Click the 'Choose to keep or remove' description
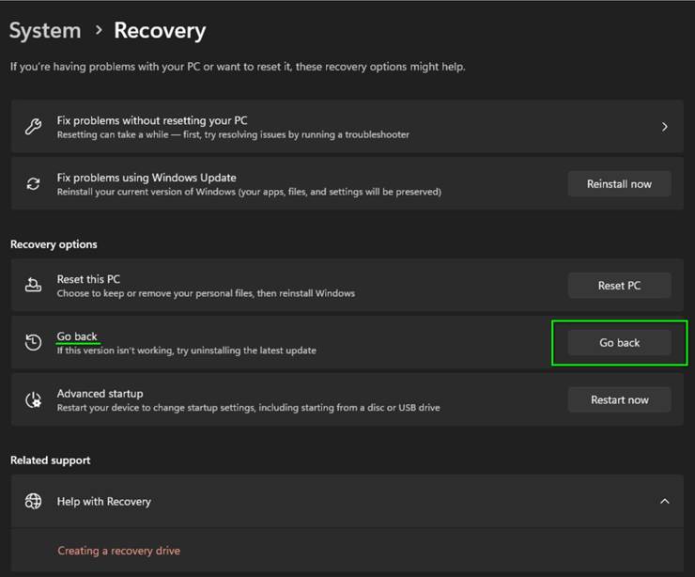This screenshot has width=695, height=577. coord(206,293)
